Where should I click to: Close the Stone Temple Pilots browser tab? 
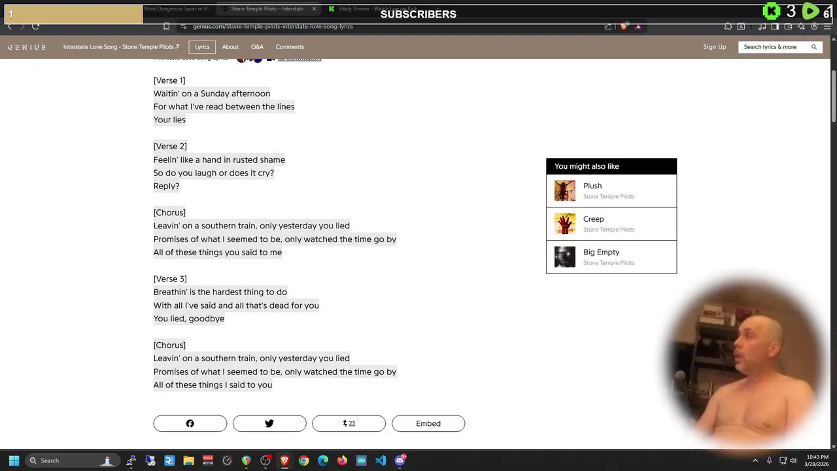click(x=314, y=9)
